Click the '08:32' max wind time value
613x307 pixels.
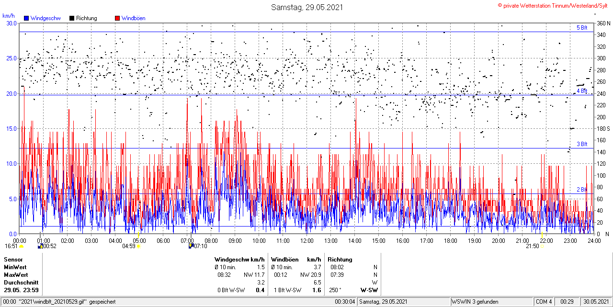click(224, 275)
